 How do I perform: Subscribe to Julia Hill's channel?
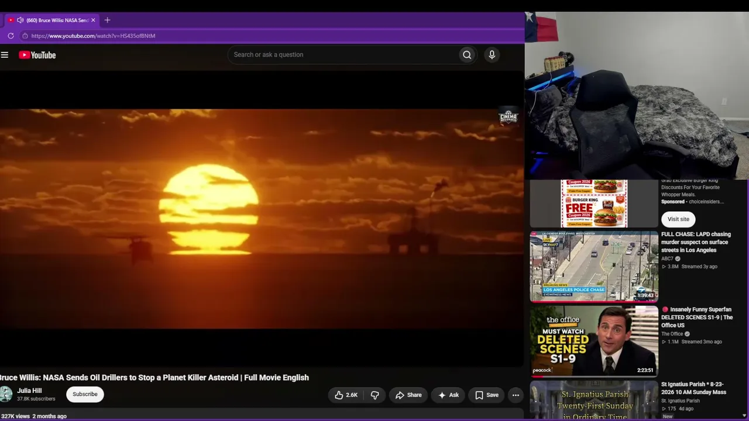[85, 394]
